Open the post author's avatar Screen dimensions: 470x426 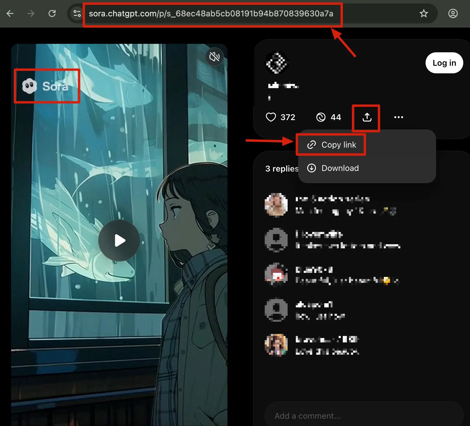point(277,63)
